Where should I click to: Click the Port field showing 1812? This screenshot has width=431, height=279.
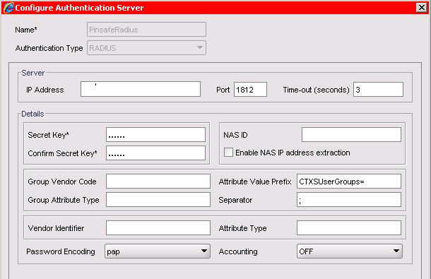click(x=250, y=89)
